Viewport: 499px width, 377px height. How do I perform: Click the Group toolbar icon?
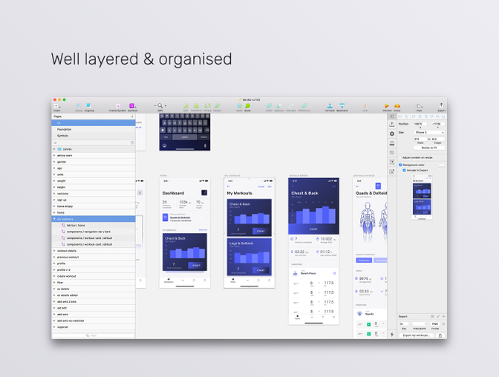coord(79,106)
